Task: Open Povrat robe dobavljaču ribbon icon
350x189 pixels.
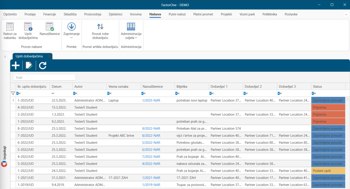Action: (x=100, y=31)
